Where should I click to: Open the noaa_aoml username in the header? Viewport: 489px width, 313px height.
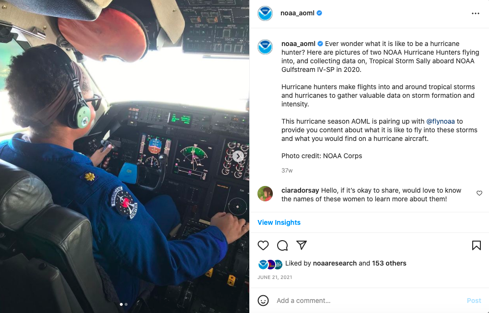coord(297,13)
